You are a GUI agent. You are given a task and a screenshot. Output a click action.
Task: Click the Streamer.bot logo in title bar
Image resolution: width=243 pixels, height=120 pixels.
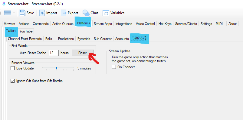coord(4,4)
